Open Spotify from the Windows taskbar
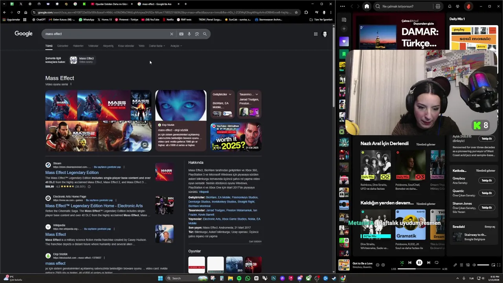Image resolution: width=503 pixels, height=283 pixels. pos(239,278)
